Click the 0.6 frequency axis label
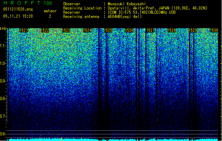Image resolution: width=222 pixels, height=141 pixels. (3, 134)
